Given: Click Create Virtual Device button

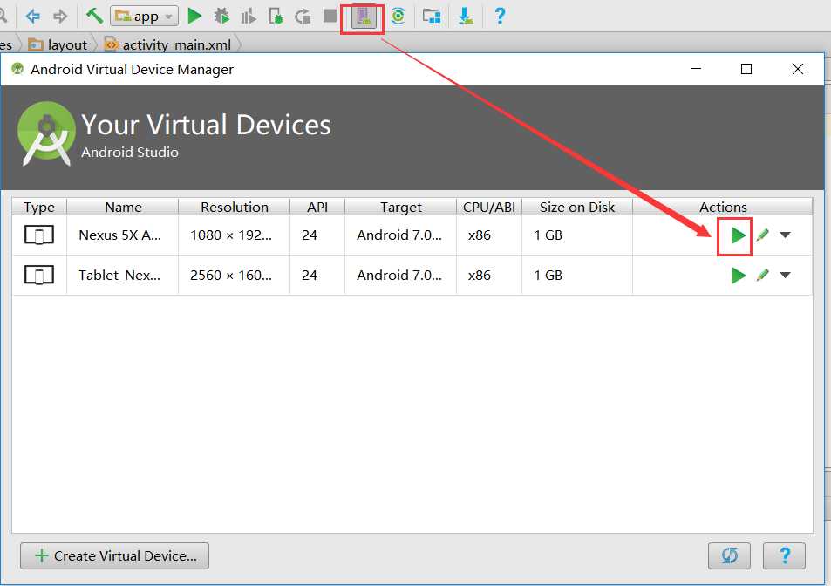Looking at the screenshot, I should point(114,555).
